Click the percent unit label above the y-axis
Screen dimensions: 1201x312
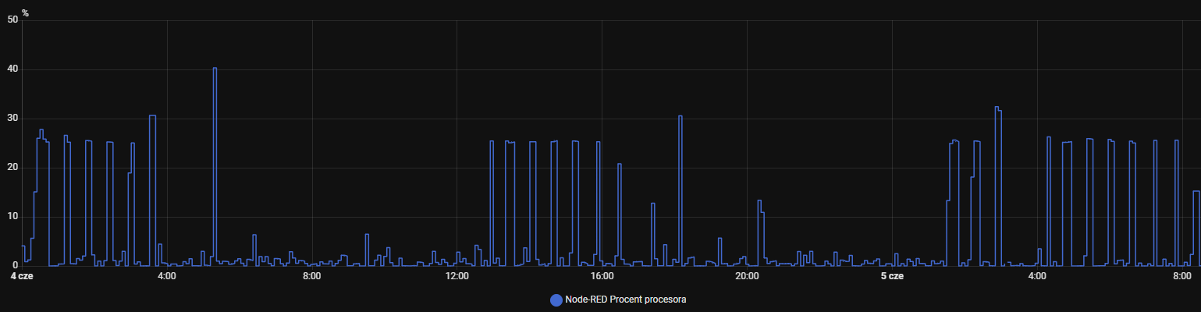(x=25, y=12)
